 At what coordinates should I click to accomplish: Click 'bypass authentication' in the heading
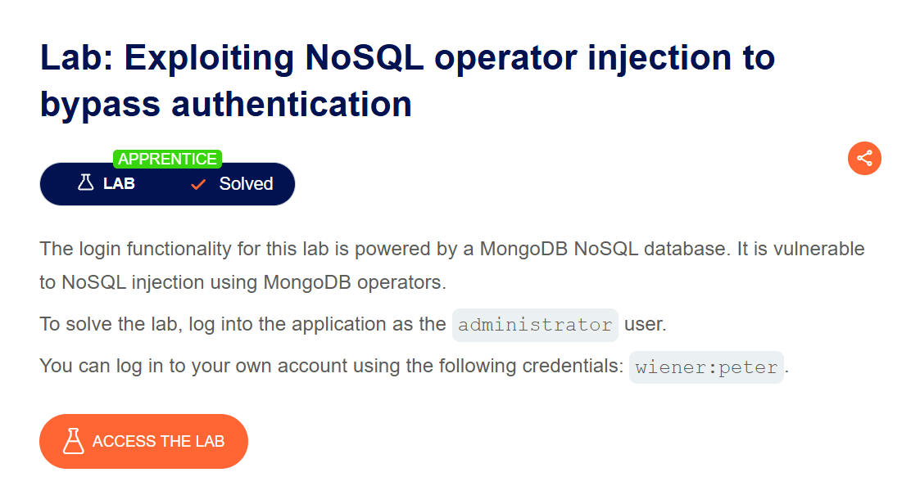[x=226, y=105]
